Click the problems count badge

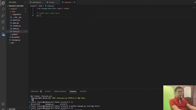(x=41, y=91)
